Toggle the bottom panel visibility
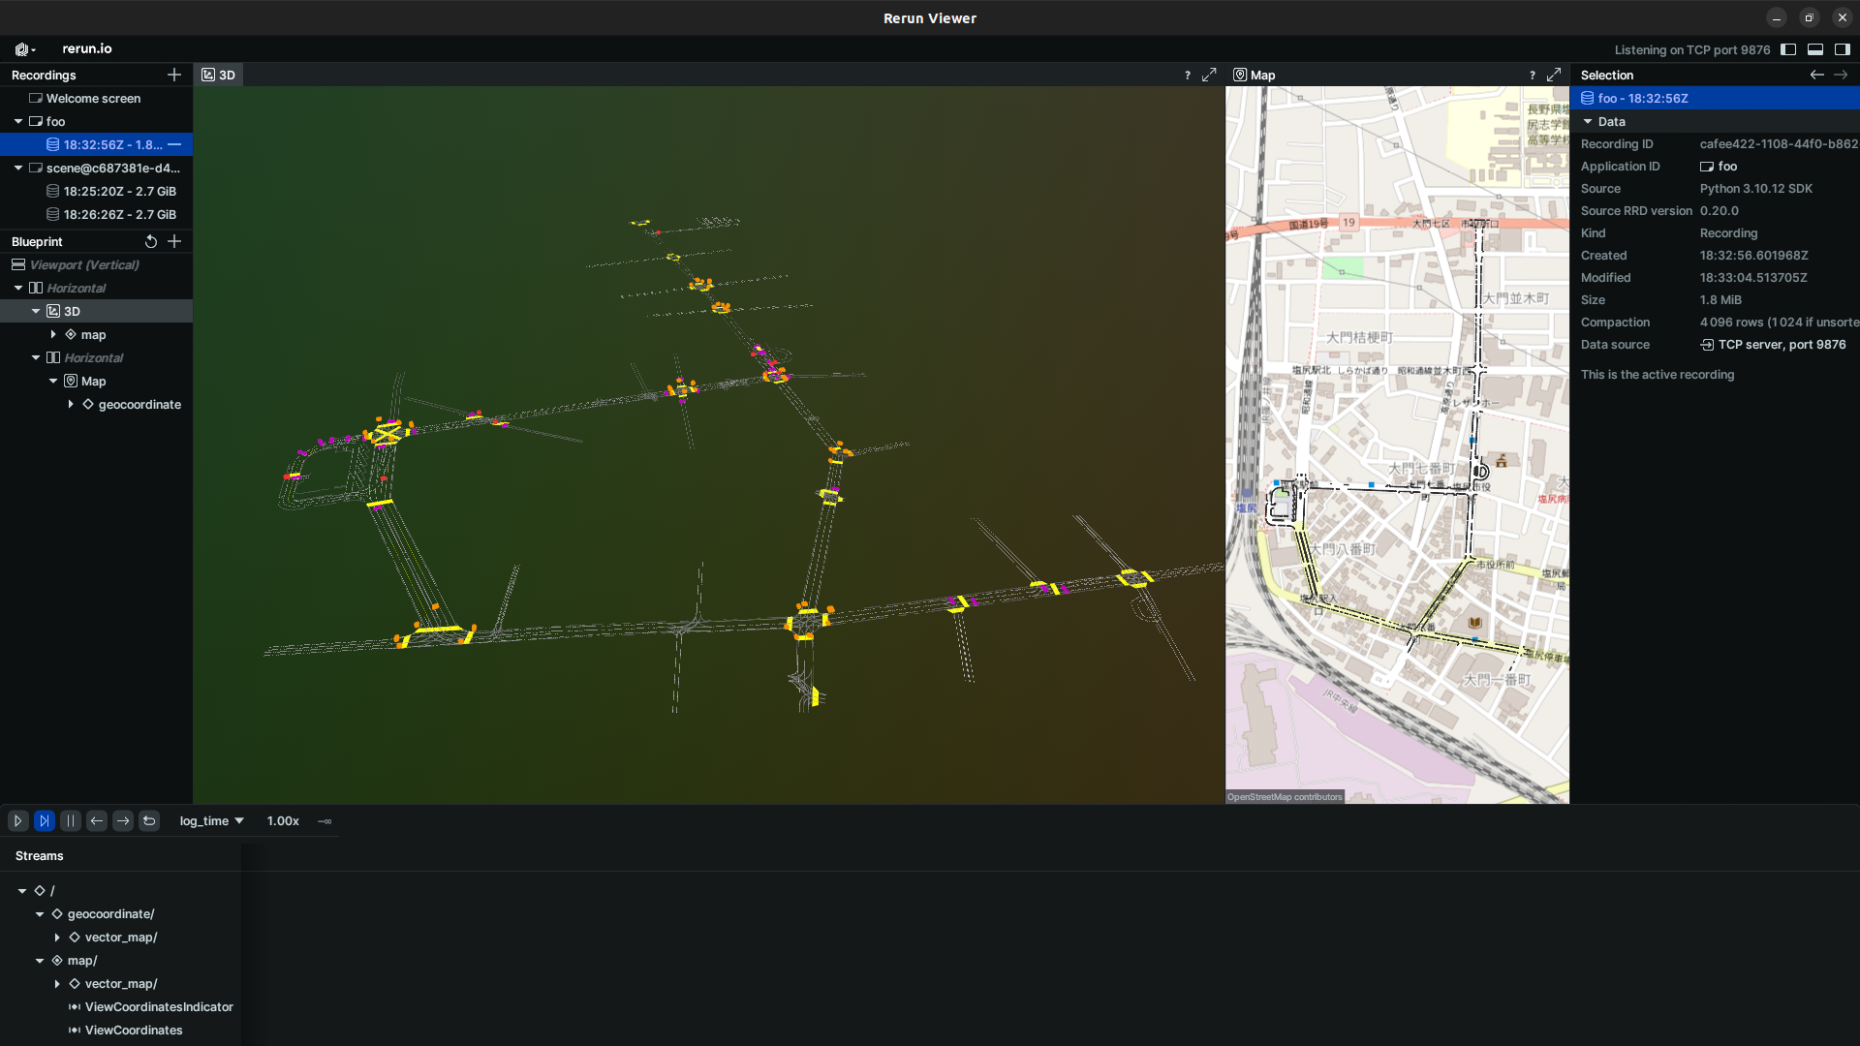This screenshot has width=1860, height=1046. pos(1815,49)
